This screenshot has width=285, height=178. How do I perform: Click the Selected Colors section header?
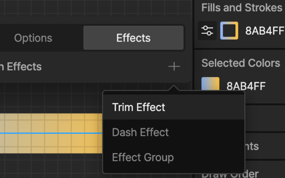[241, 63]
